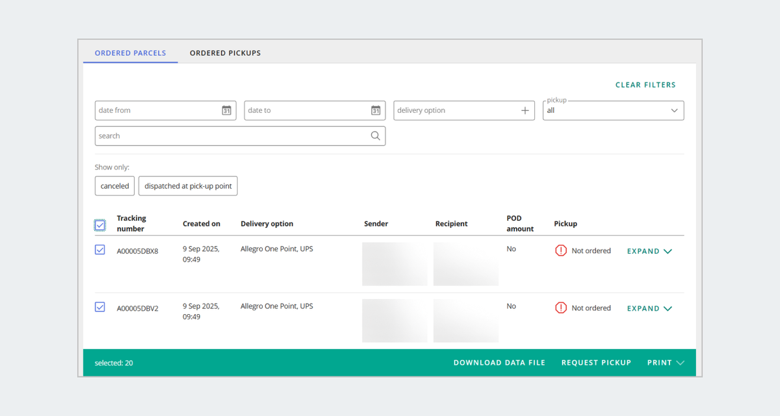This screenshot has height=416, width=780.
Task: Click the Request Pickup button
Action: [596, 363]
